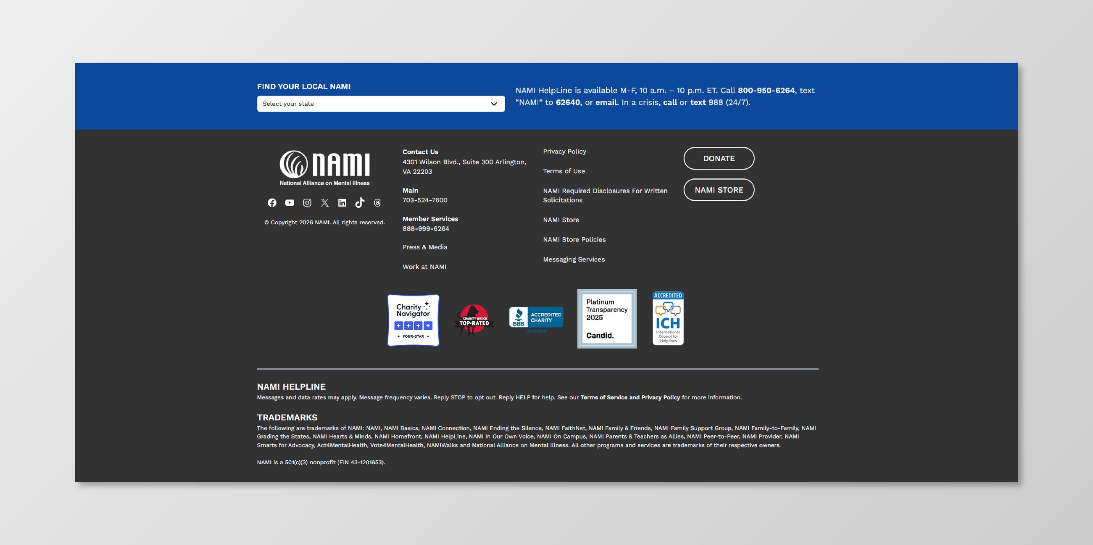The image size is (1093, 545).
Task: Open the Charity Navigator four-star badge
Action: point(413,321)
